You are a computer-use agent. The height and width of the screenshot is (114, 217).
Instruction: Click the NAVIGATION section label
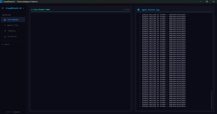point(6,15)
